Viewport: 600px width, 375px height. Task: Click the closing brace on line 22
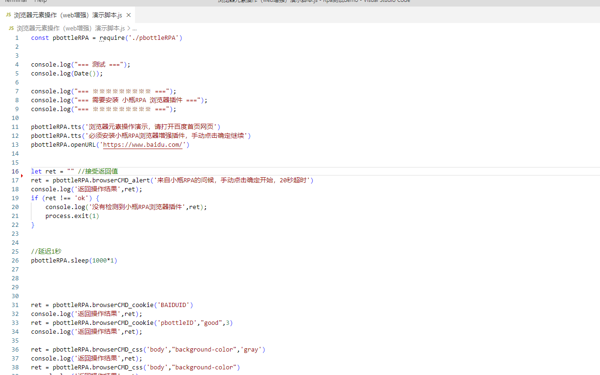pyautogui.click(x=33, y=225)
